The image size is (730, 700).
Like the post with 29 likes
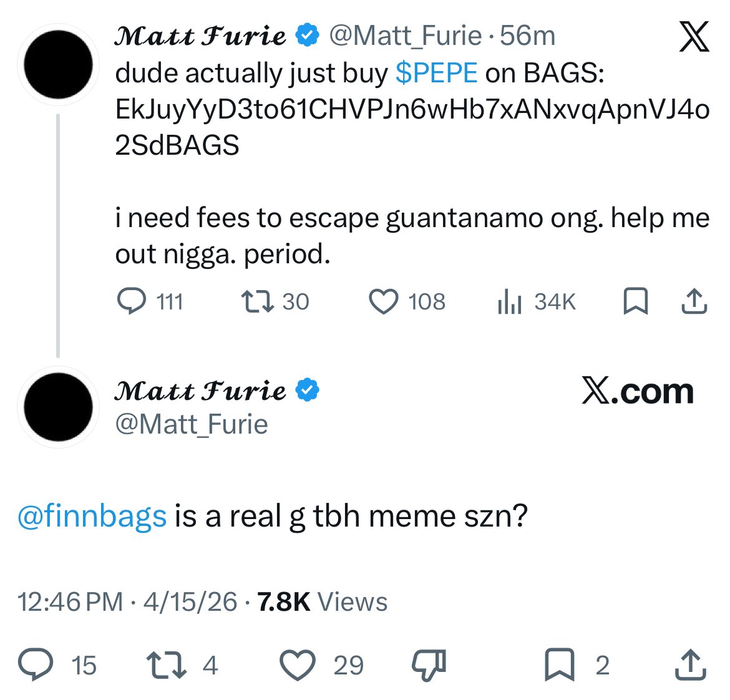click(x=298, y=665)
